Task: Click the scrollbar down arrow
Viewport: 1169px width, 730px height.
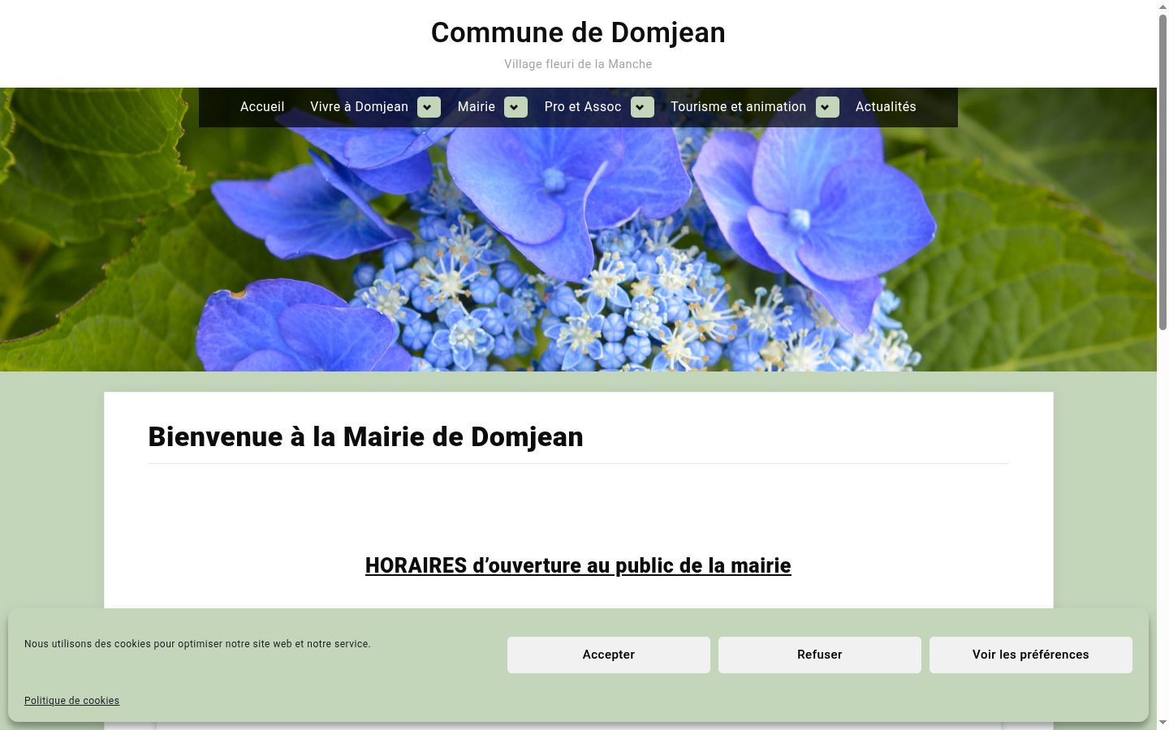Action: 1163,723
